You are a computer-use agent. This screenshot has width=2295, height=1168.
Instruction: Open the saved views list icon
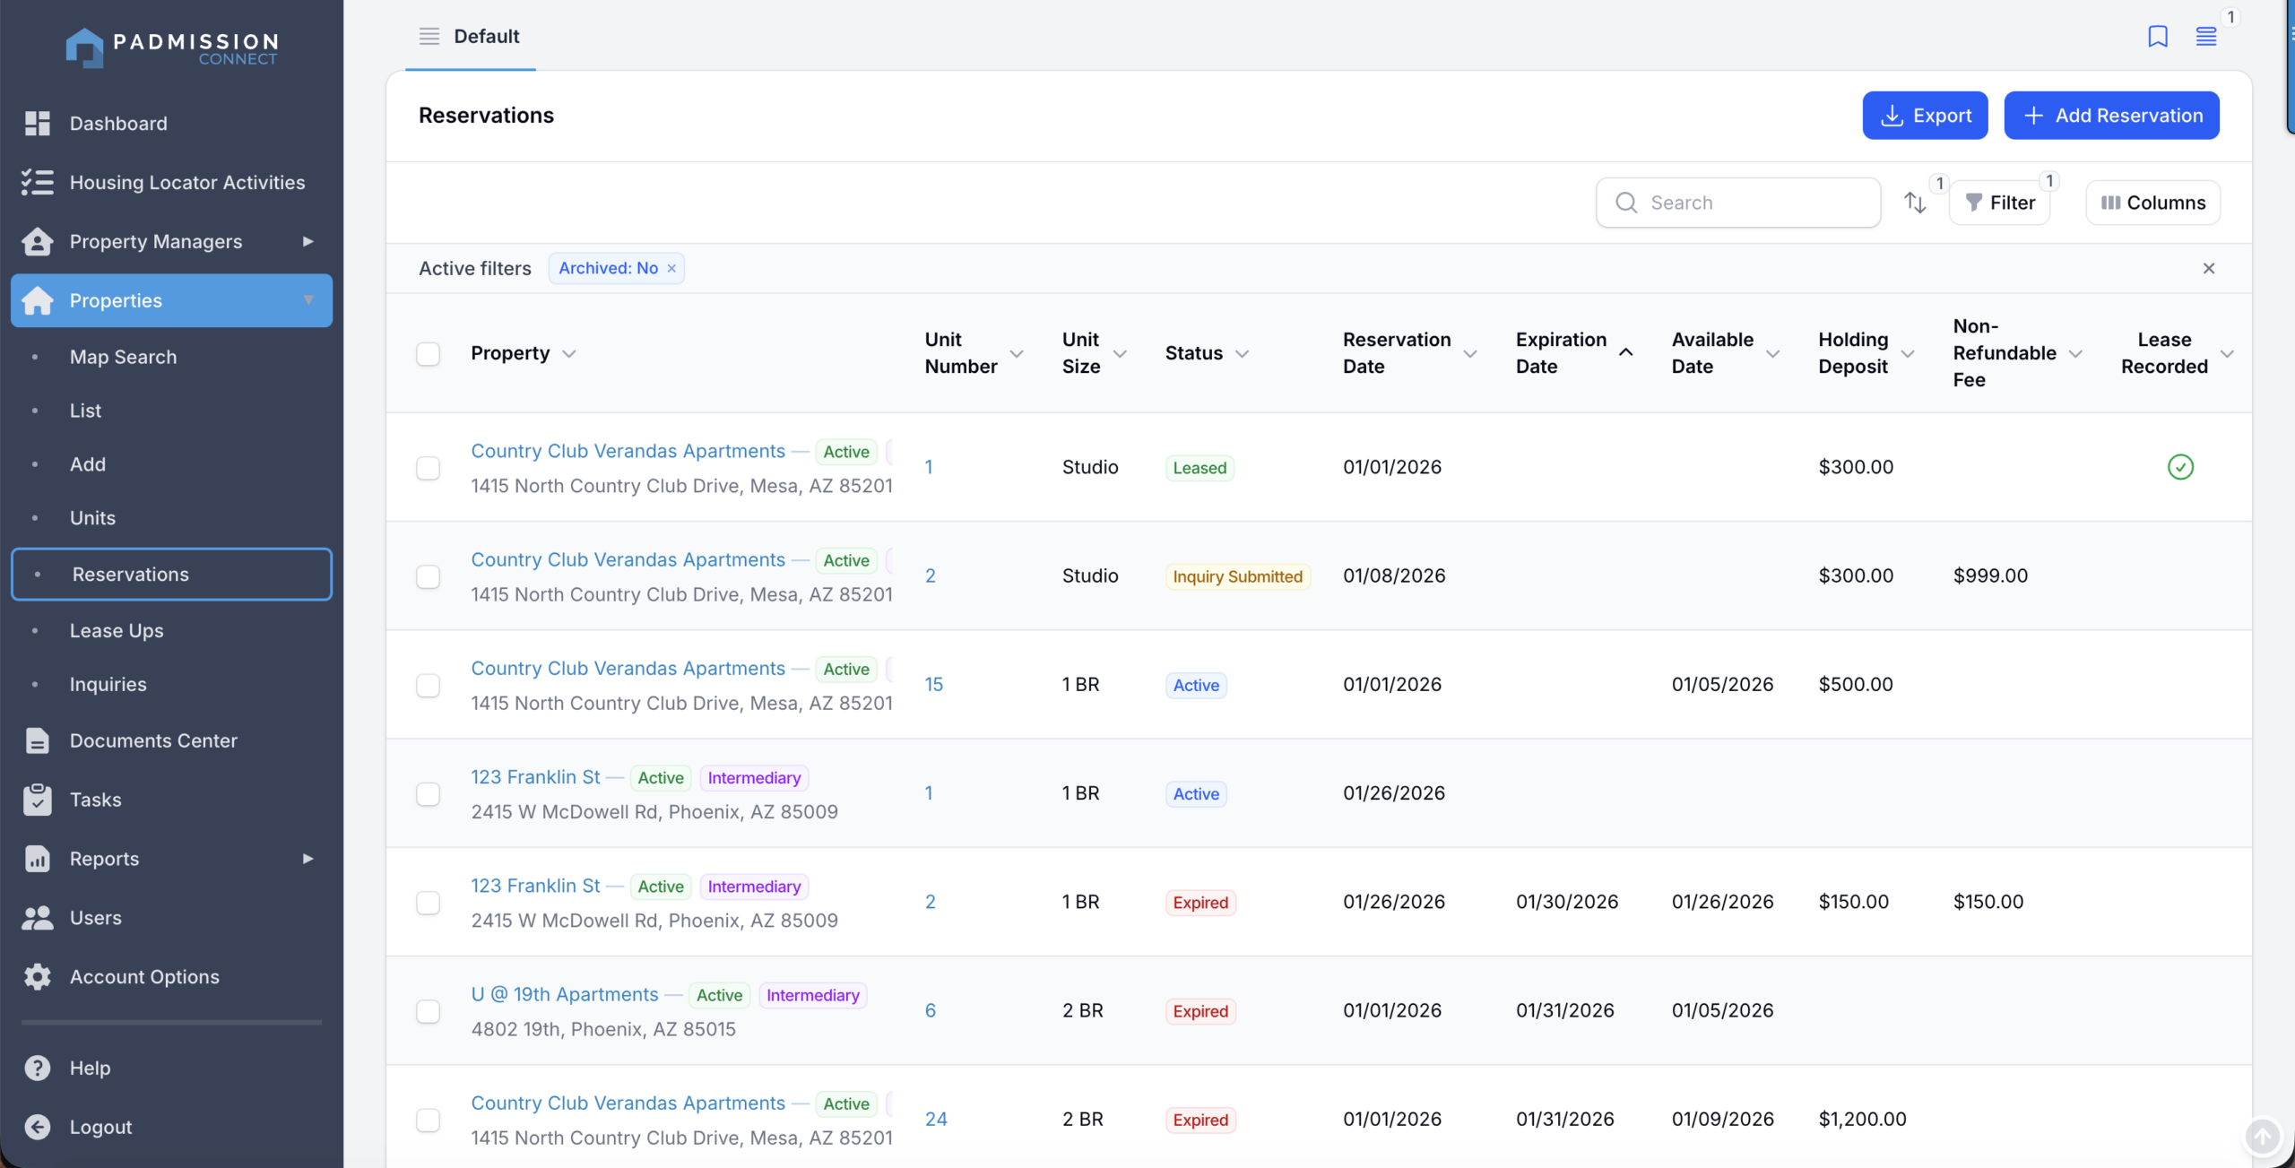click(x=2205, y=37)
